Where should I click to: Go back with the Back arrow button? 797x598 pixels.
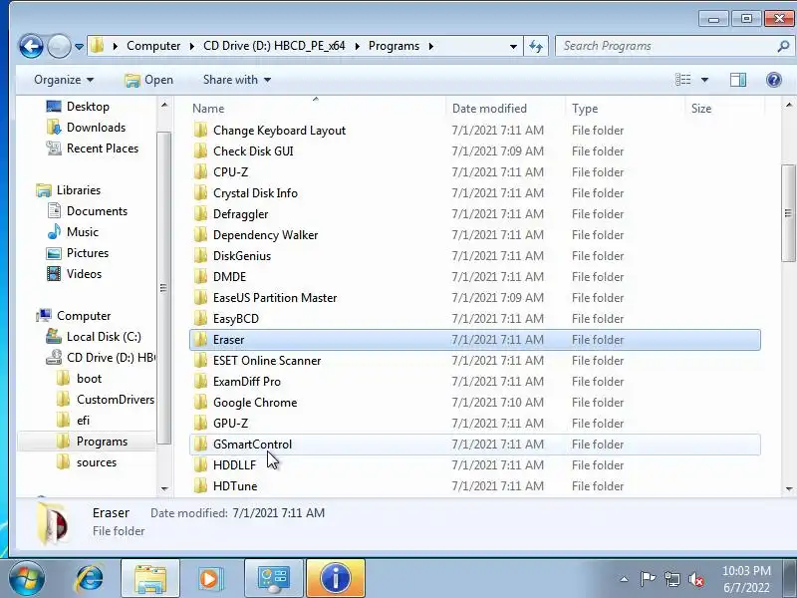[31, 46]
